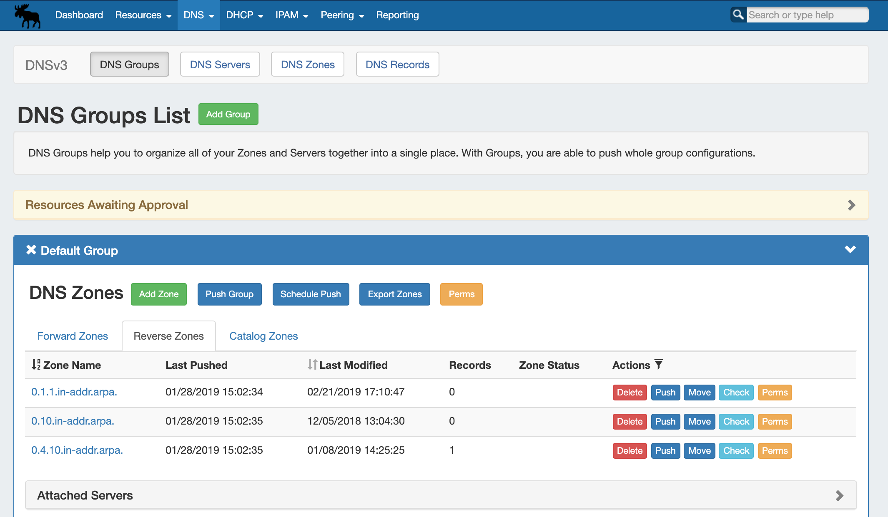Viewport: 888px width, 517px height.
Task: Click the Search or type help field
Action: (x=807, y=15)
